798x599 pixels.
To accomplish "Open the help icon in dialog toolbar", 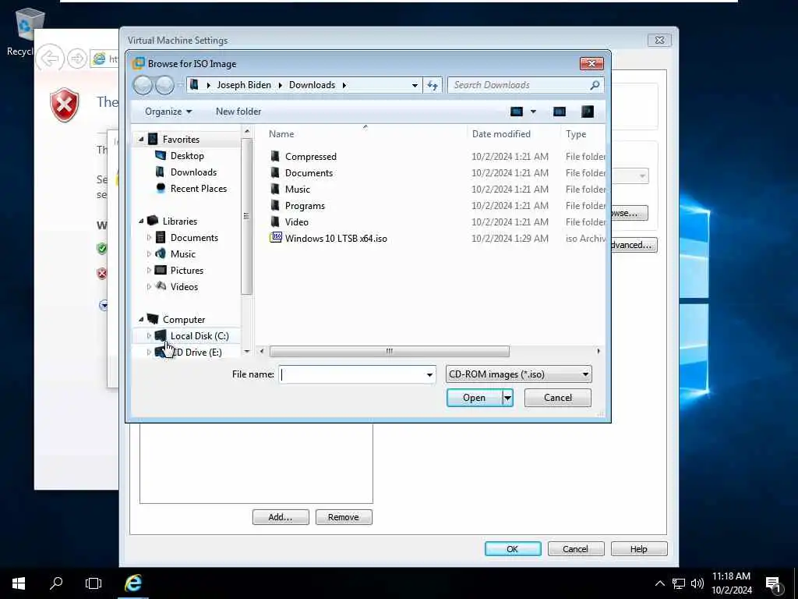I will (588, 112).
